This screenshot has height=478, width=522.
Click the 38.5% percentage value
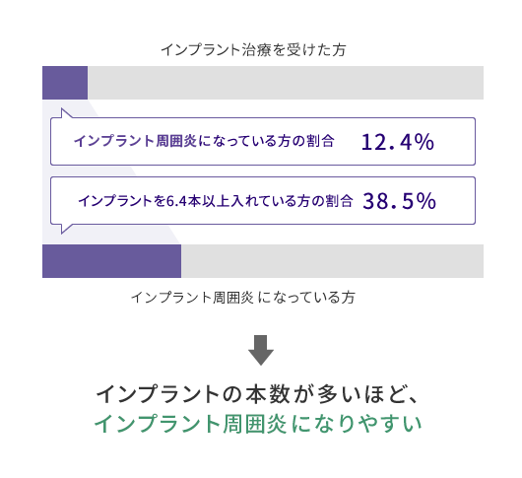pyautogui.click(x=399, y=201)
